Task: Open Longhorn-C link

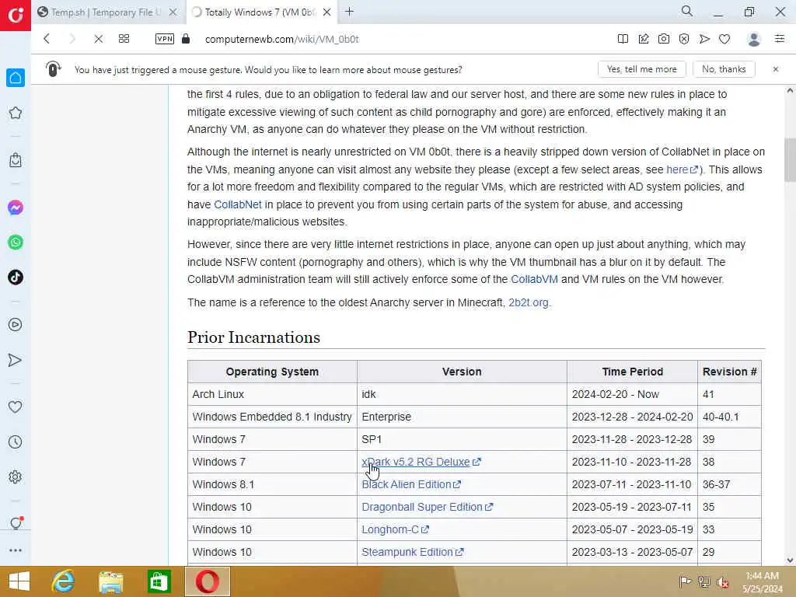Action: pyautogui.click(x=395, y=529)
